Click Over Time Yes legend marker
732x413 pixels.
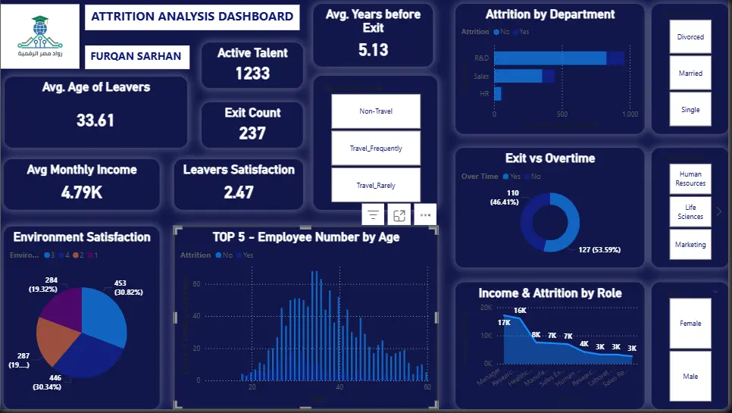[x=505, y=177]
